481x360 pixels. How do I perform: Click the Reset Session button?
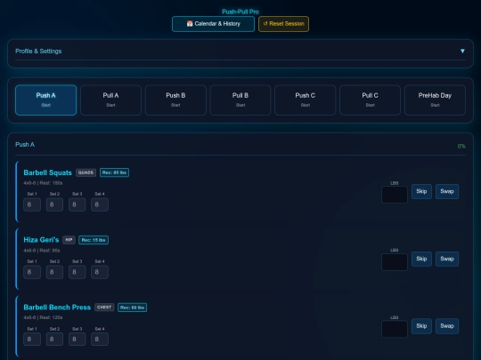pyautogui.click(x=283, y=24)
